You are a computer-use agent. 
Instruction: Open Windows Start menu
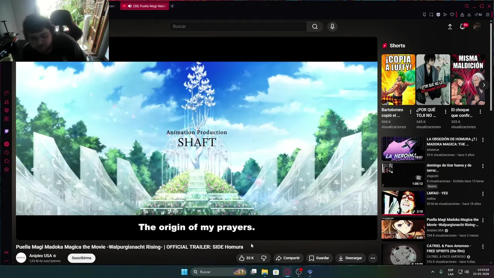tap(184, 272)
